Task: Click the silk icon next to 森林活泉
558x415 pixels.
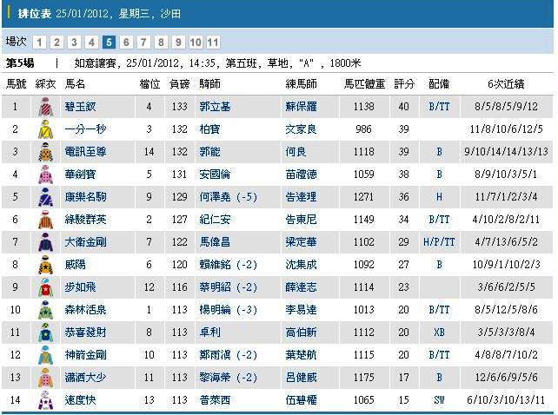Action: [x=45, y=310]
